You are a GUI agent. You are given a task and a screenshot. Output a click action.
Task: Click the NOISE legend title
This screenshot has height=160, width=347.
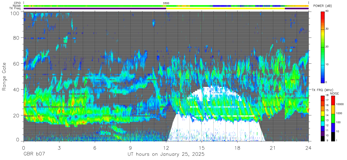(x=335, y=93)
